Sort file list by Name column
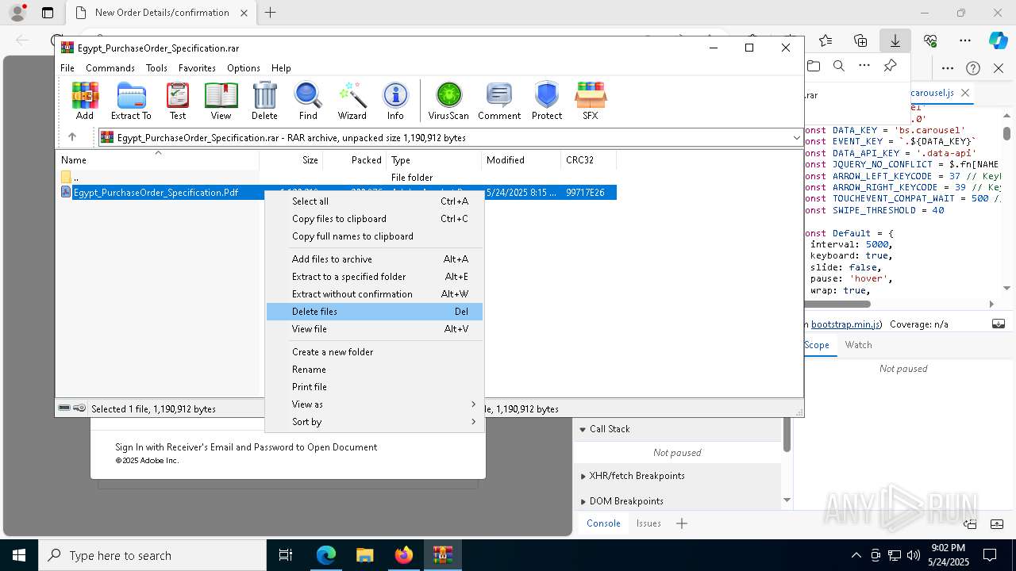This screenshot has height=571, width=1016. tap(157, 160)
